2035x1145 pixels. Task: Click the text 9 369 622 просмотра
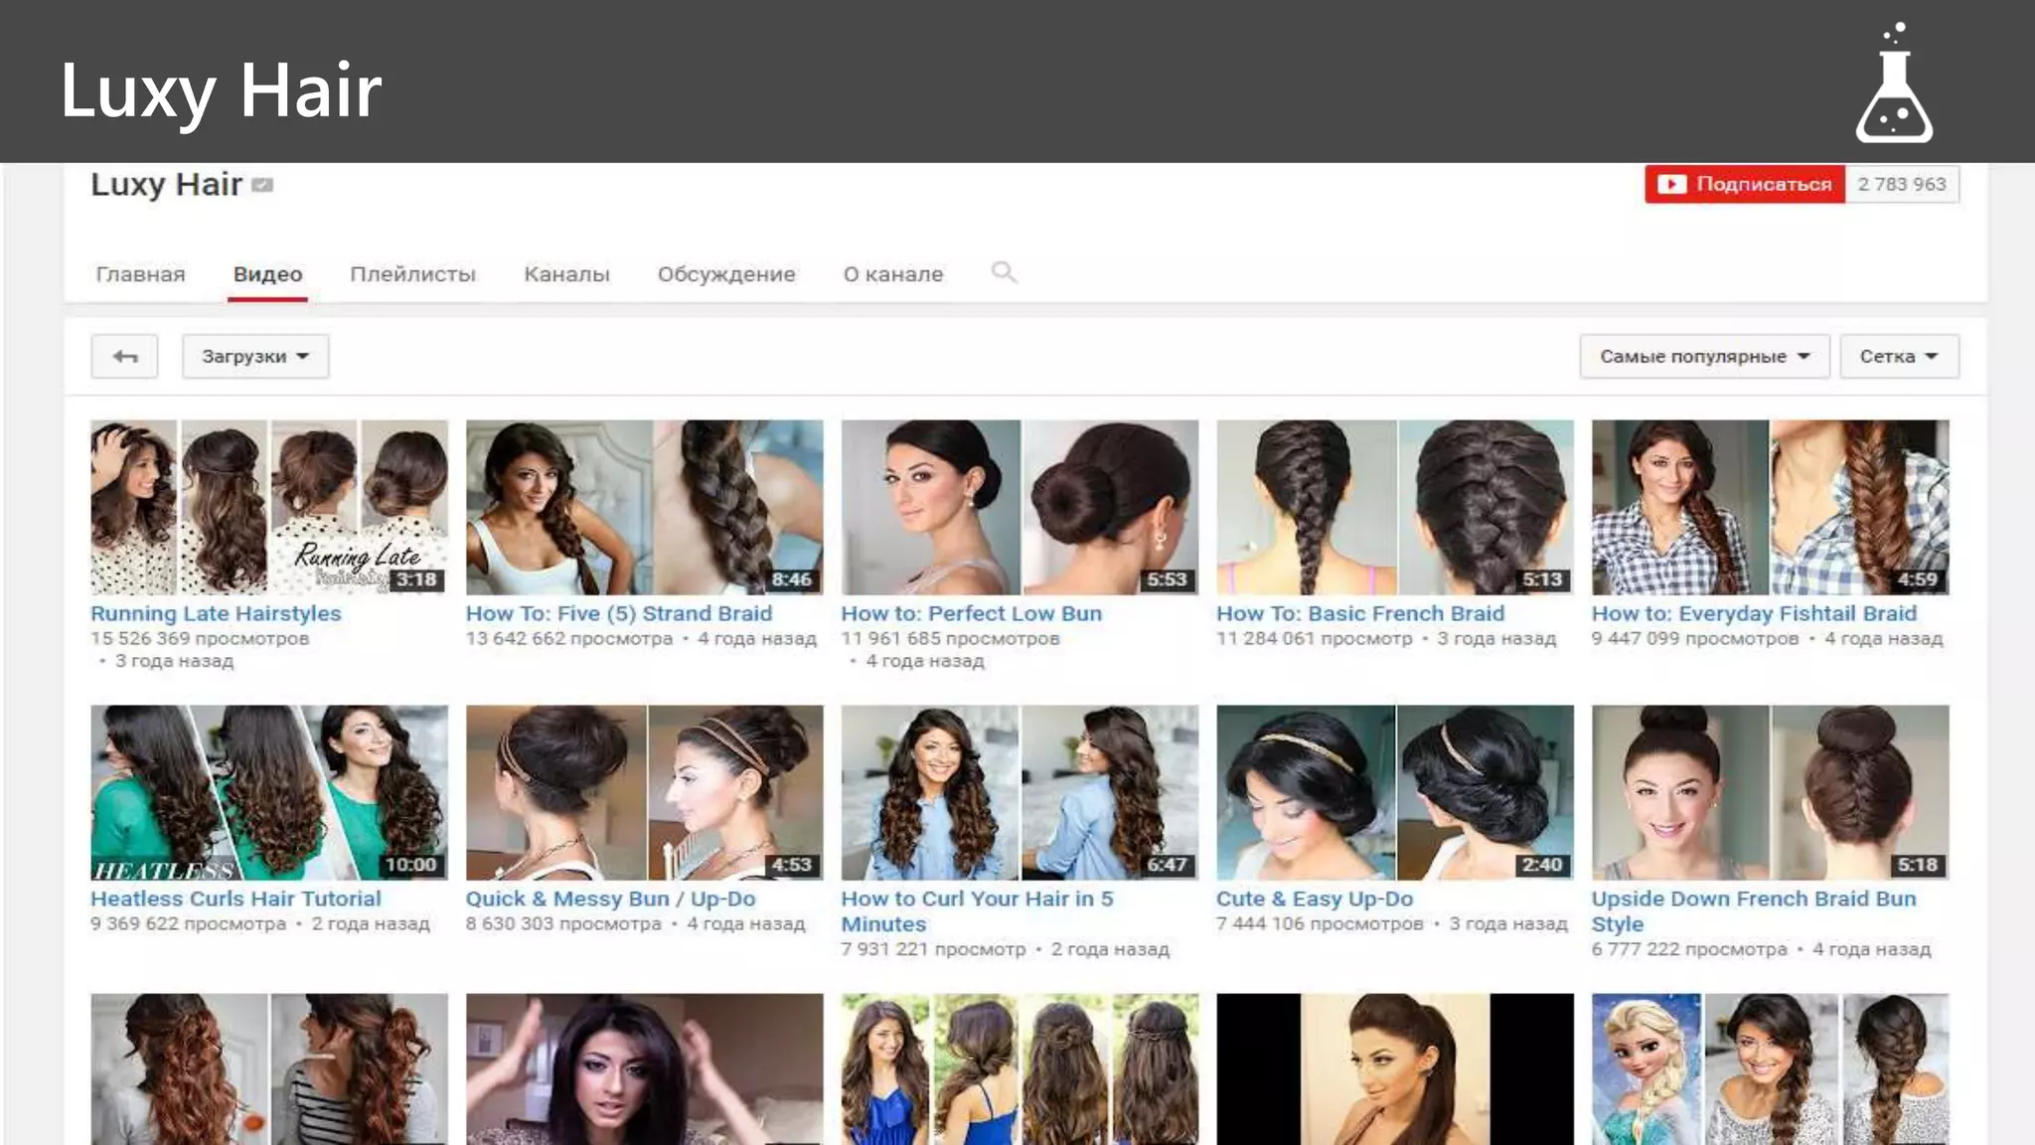click(x=188, y=923)
